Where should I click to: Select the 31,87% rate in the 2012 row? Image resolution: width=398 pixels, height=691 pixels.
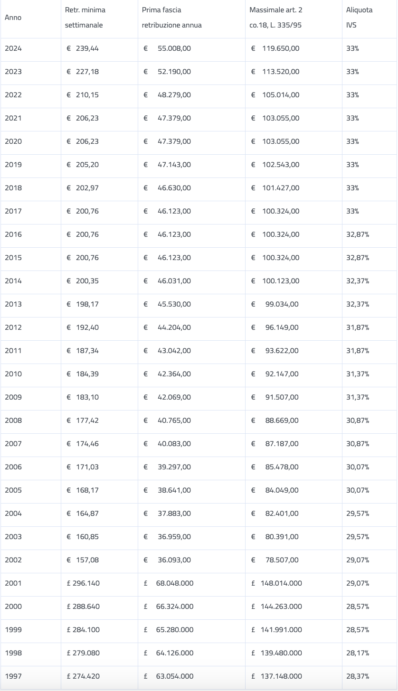[x=358, y=327]
